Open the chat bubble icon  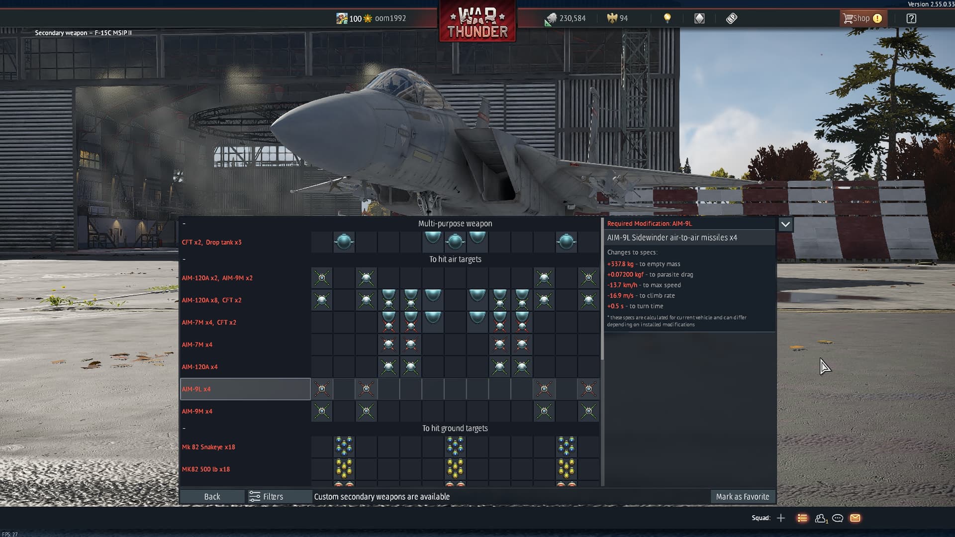[x=838, y=518]
